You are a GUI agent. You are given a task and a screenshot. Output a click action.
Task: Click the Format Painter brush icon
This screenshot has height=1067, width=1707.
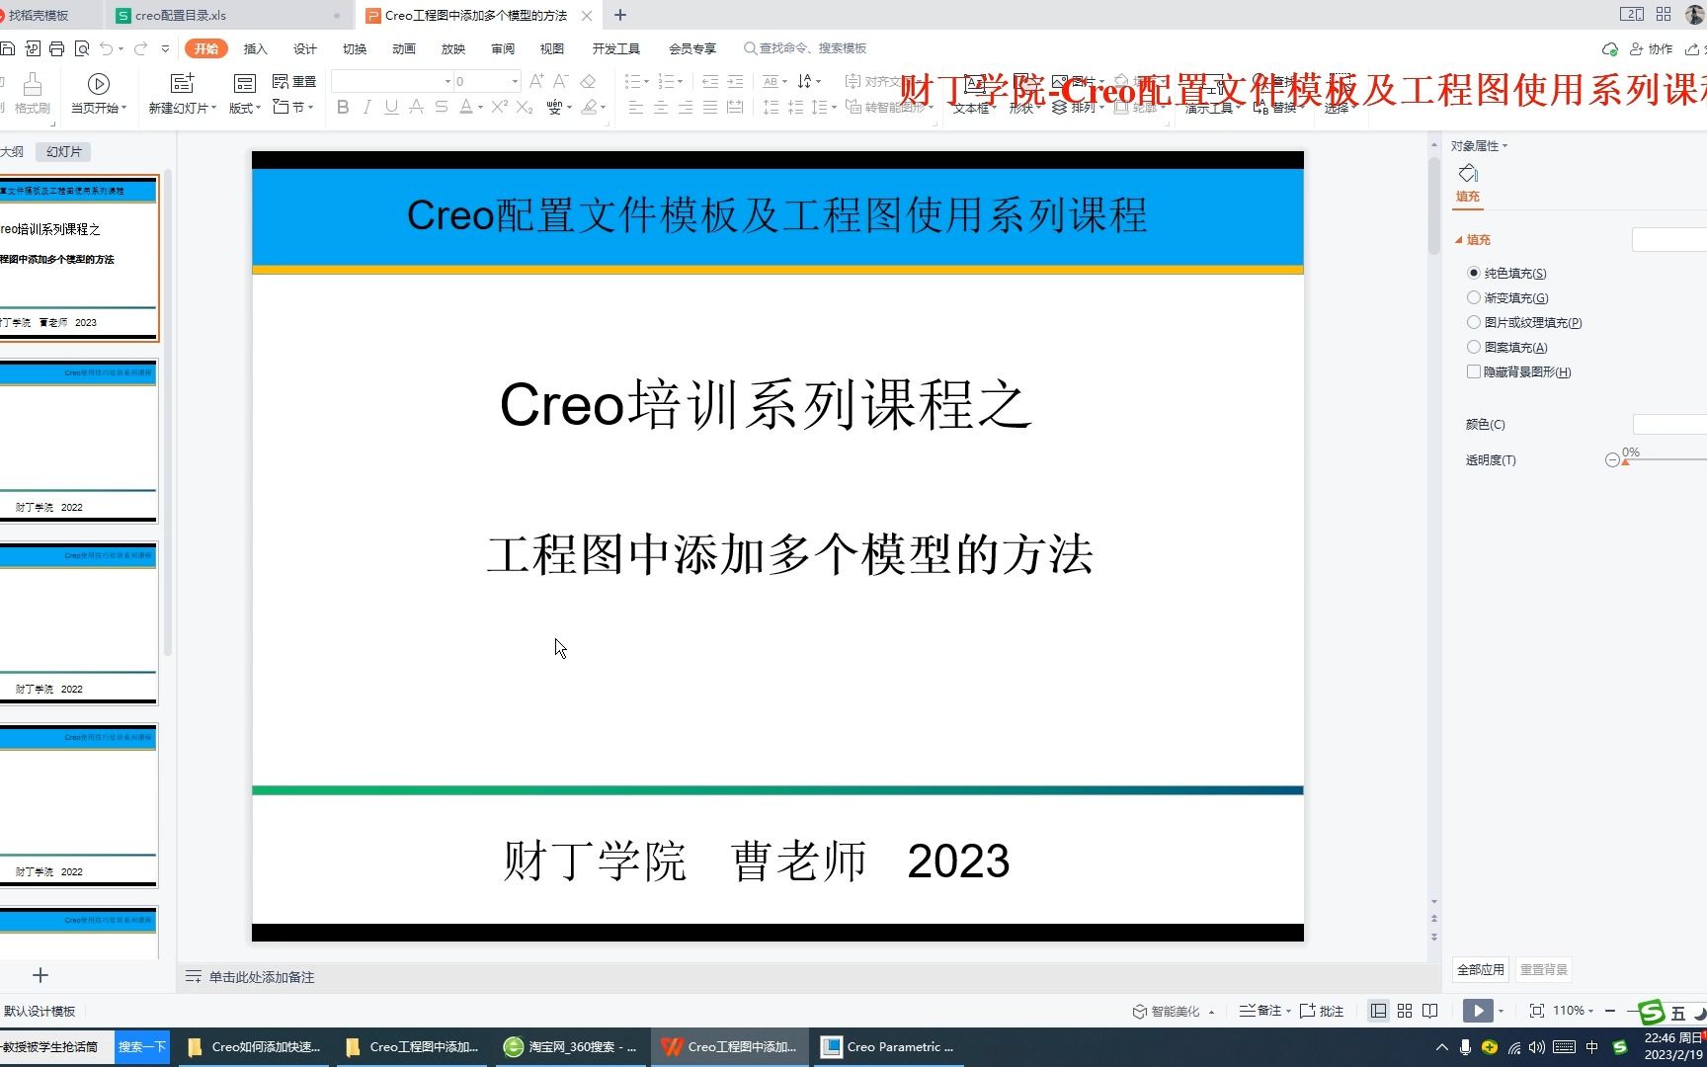pyautogui.click(x=33, y=84)
